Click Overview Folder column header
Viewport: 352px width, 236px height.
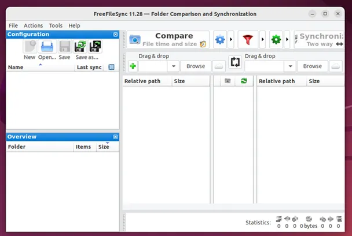coord(40,147)
